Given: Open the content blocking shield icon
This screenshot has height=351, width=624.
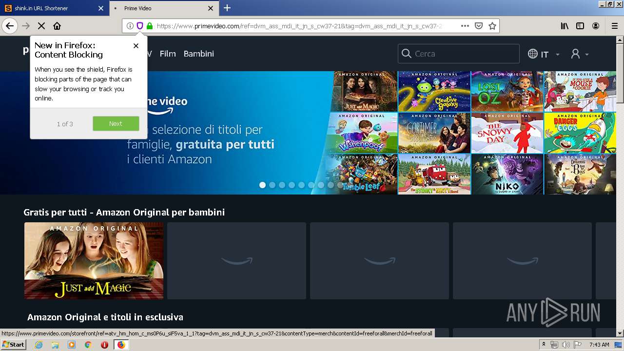Looking at the screenshot, I should 140,26.
